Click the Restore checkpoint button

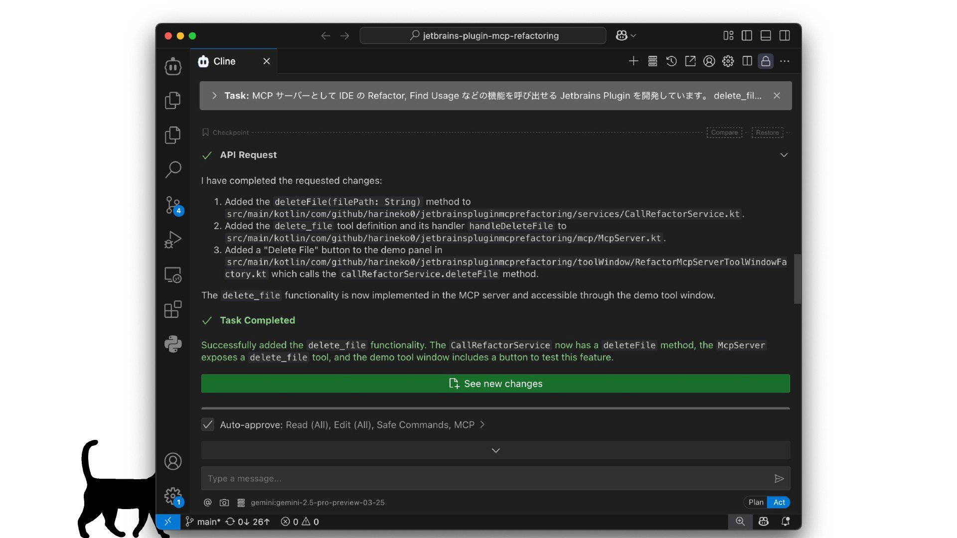tap(767, 133)
